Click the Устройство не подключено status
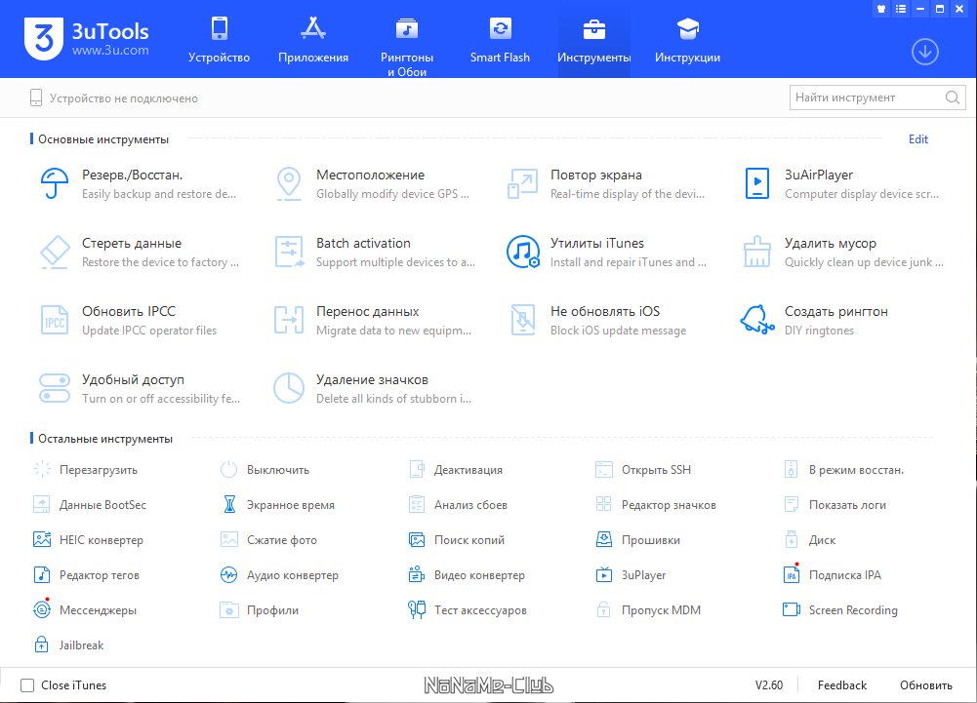This screenshot has width=977, height=703. (x=114, y=98)
